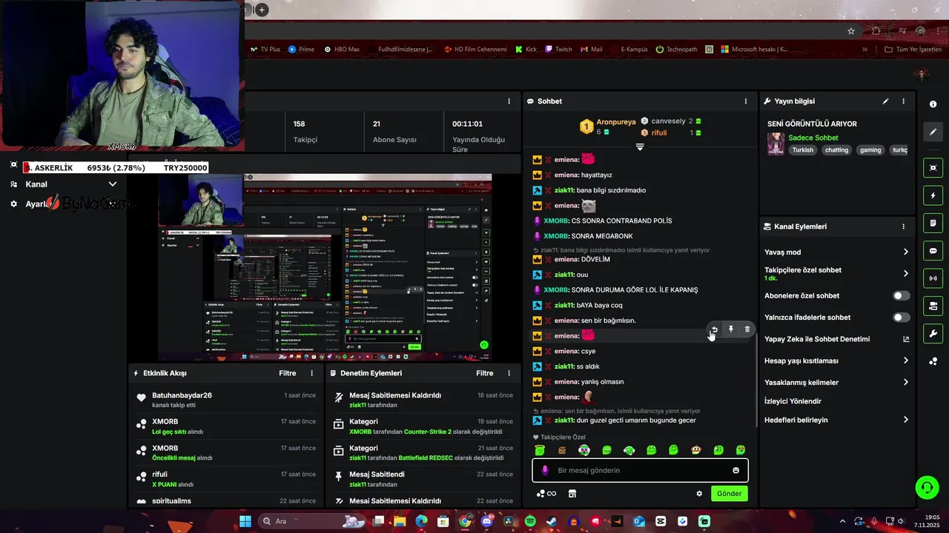
Task: Open the info icon in the right sidebar
Action: 933,104
